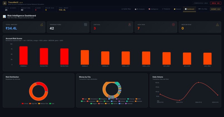Toggle Nagpur in the city legend
224x117 pixels.
coord(94,103)
